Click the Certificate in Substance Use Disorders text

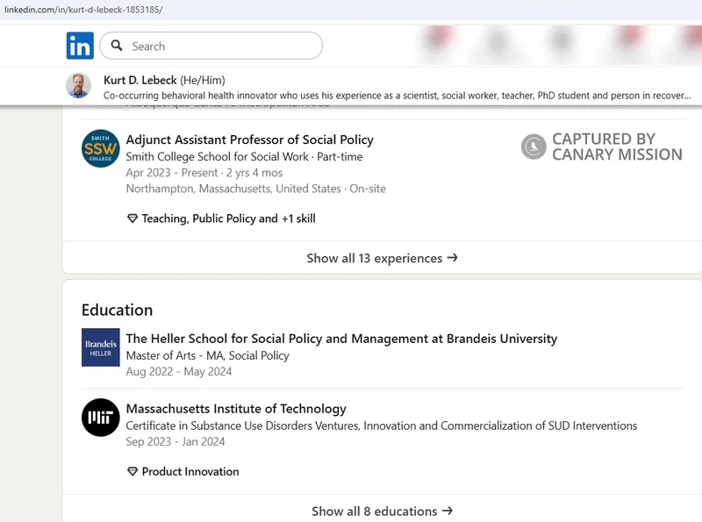(x=381, y=425)
